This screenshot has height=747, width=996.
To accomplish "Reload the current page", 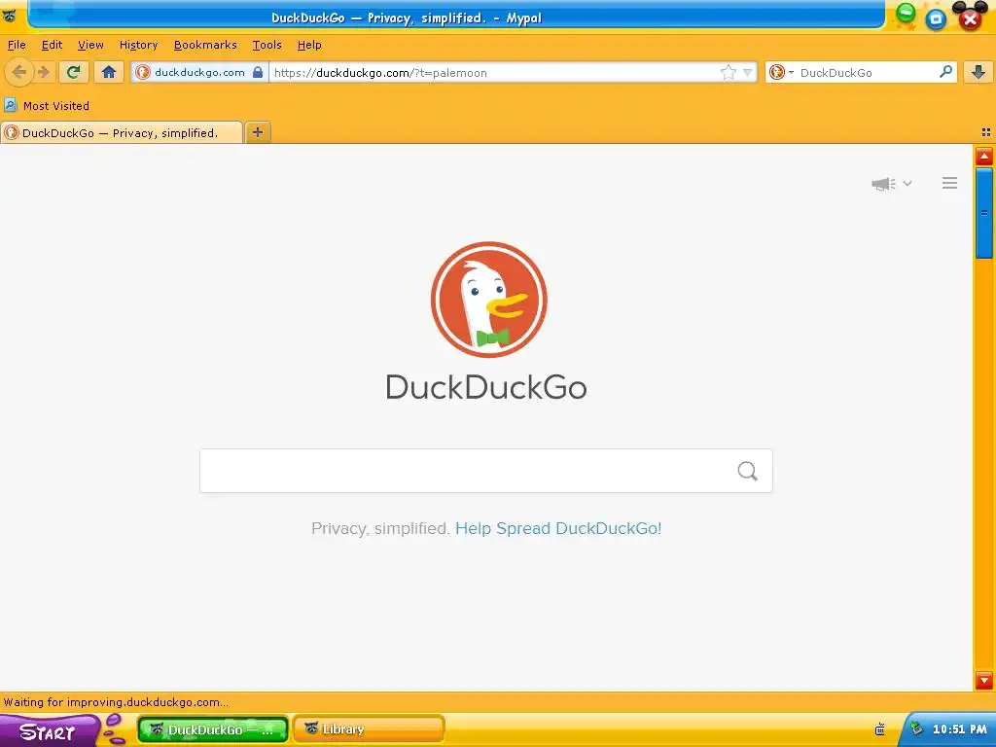I will (73, 72).
